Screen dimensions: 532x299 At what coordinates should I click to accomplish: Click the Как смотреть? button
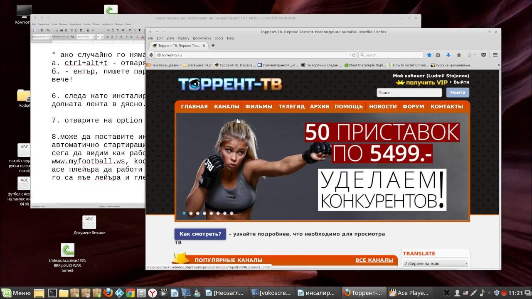click(x=200, y=234)
